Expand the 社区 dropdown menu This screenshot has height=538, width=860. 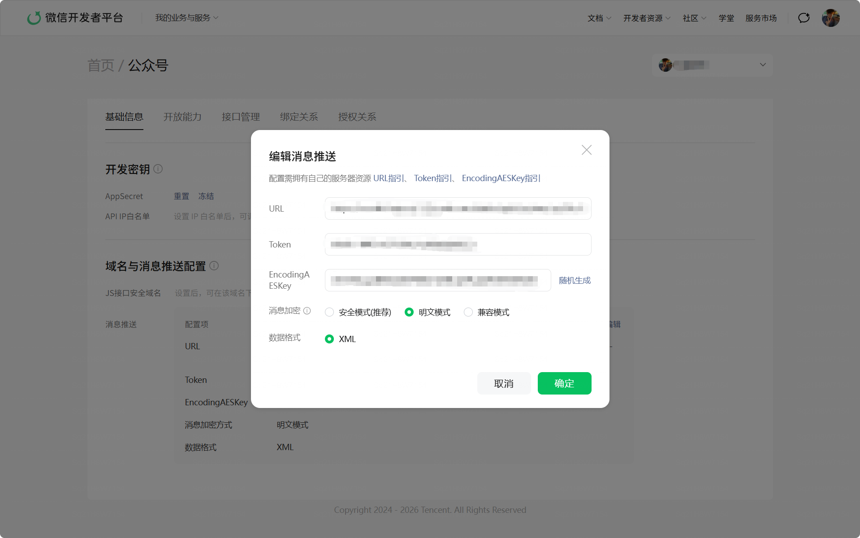(694, 18)
